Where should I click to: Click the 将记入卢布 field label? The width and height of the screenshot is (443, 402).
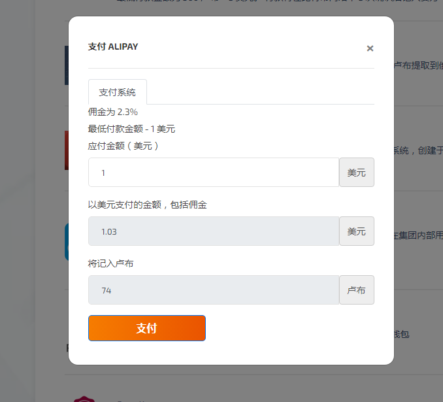[111, 263]
